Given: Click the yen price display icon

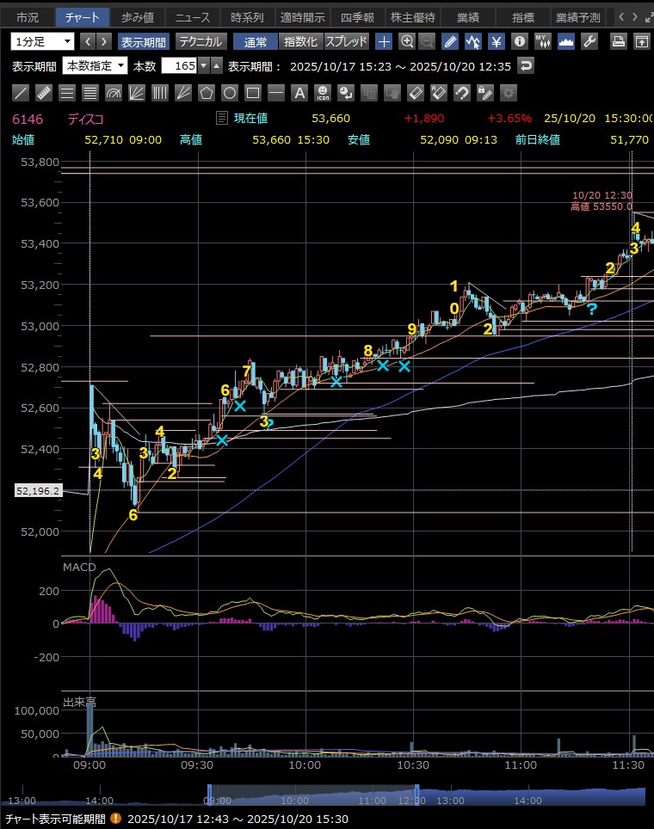Looking at the screenshot, I should 497,41.
